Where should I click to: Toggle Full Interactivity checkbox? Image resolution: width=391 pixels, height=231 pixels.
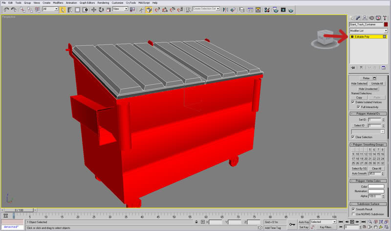[x=358, y=107]
